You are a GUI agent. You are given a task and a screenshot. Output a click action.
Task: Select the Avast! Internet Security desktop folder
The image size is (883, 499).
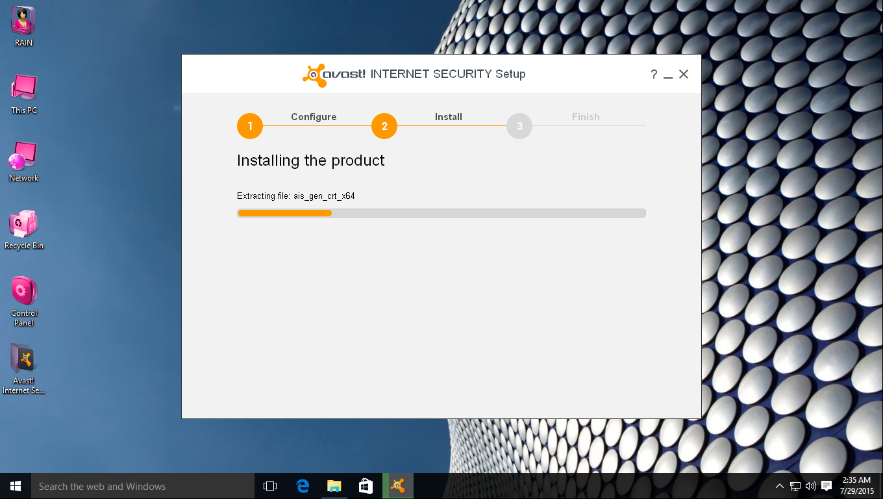pos(24,369)
